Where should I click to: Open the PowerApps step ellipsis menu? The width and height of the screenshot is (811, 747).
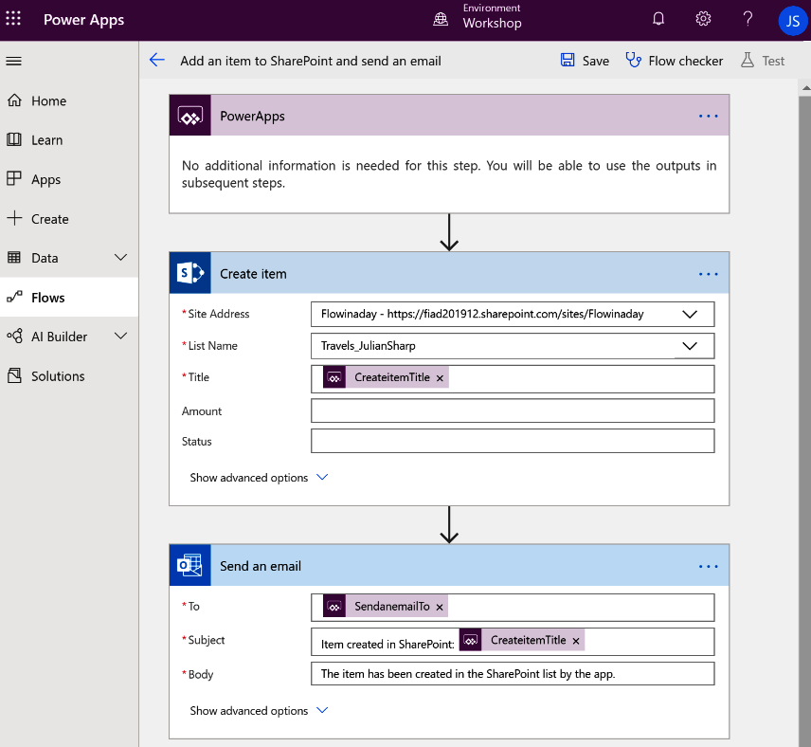coord(708,116)
